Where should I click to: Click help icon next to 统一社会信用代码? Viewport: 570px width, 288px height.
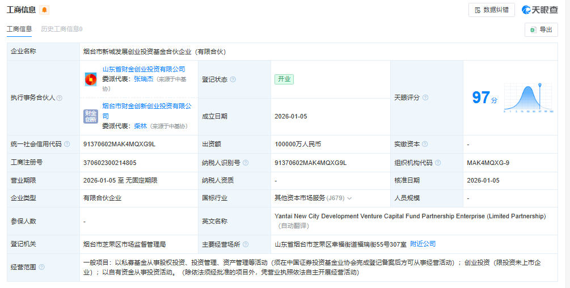tap(66, 145)
